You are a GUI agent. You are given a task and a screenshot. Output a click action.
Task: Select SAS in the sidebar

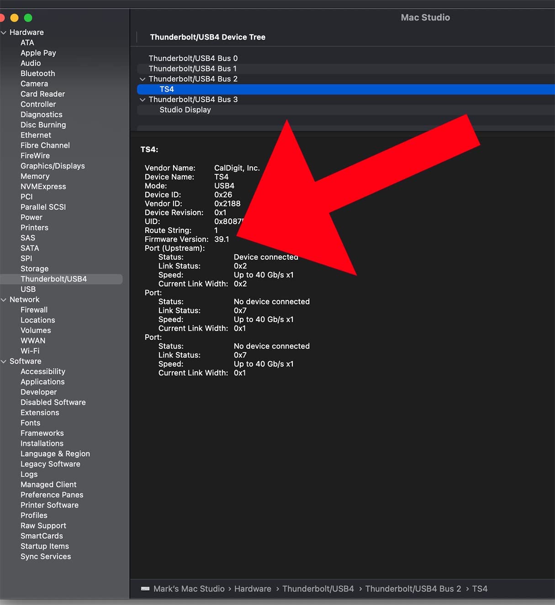click(x=28, y=238)
